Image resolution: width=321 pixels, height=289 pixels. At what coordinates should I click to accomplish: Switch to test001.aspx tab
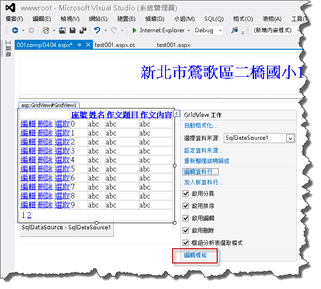(x=174, y=45)
